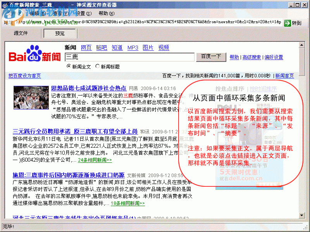Click the date 2009-6-12 08:55
This screenshot has width=310, height=232.
click(166, 176)
